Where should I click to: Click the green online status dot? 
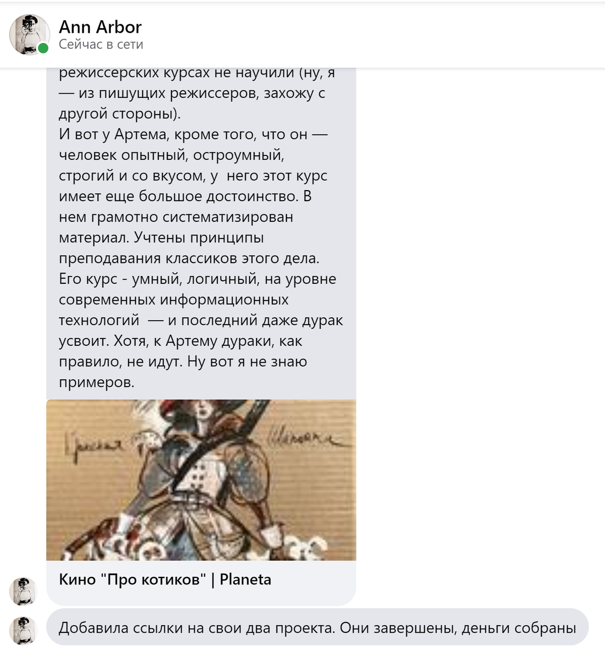43,48
